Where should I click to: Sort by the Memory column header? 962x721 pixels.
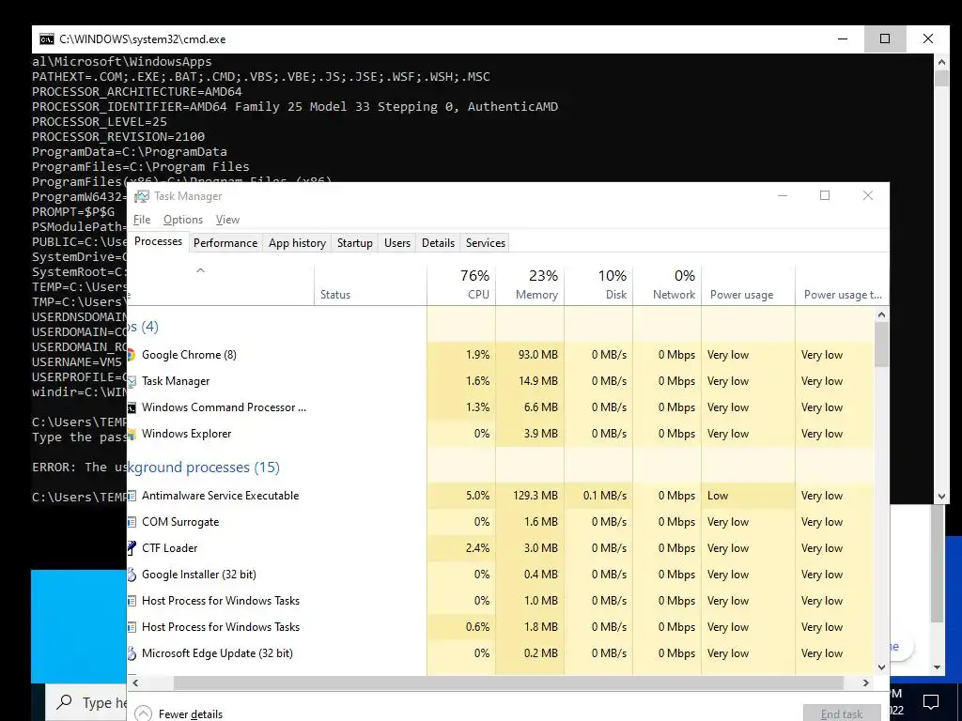click(x=530, y=285)
